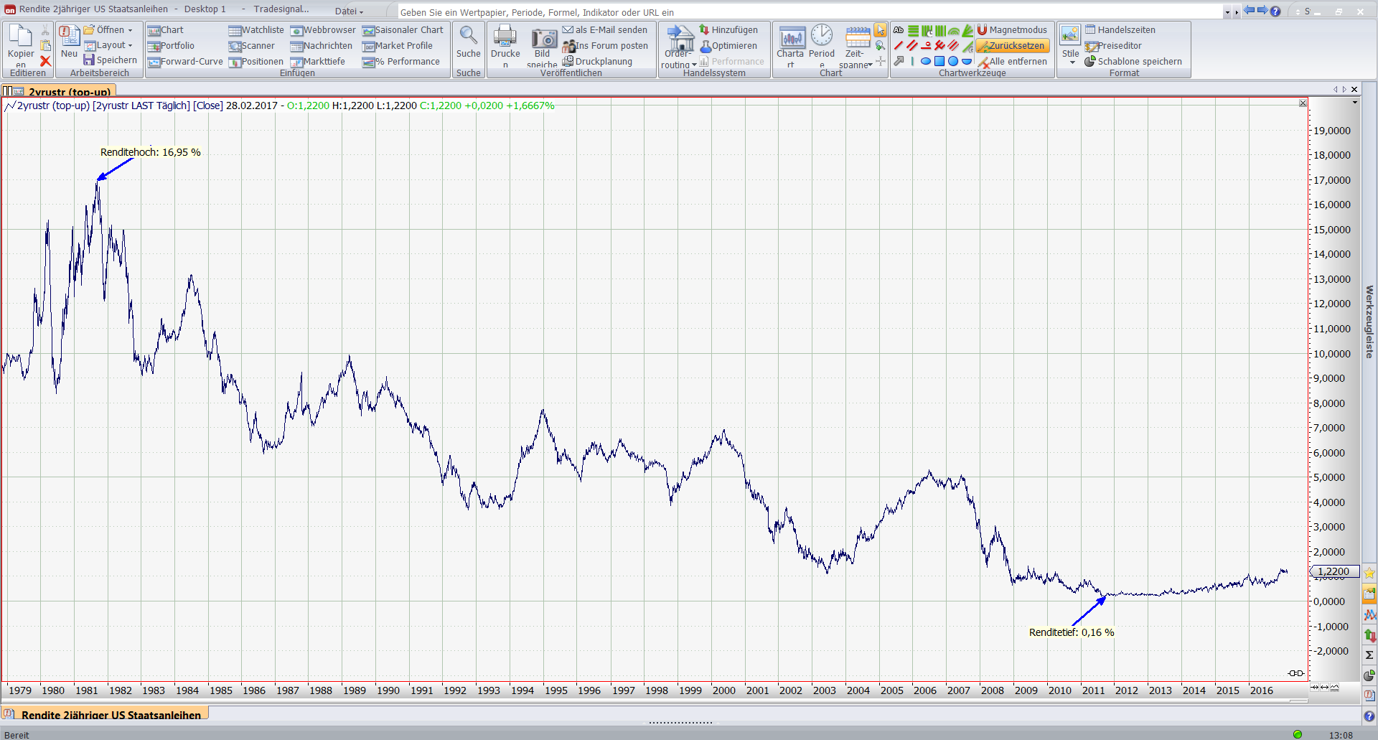Toggle Magnetmodus on
1378x740 pixels.
click(1012, 30)
